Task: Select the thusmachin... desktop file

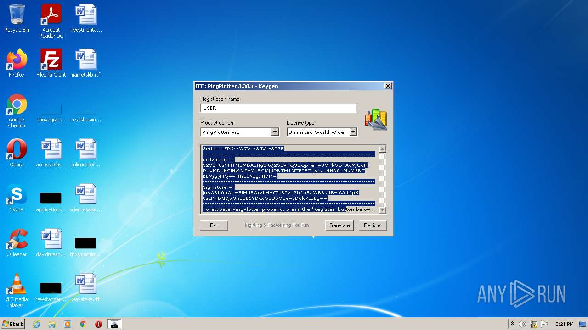Action: click(x=85, y=246)
